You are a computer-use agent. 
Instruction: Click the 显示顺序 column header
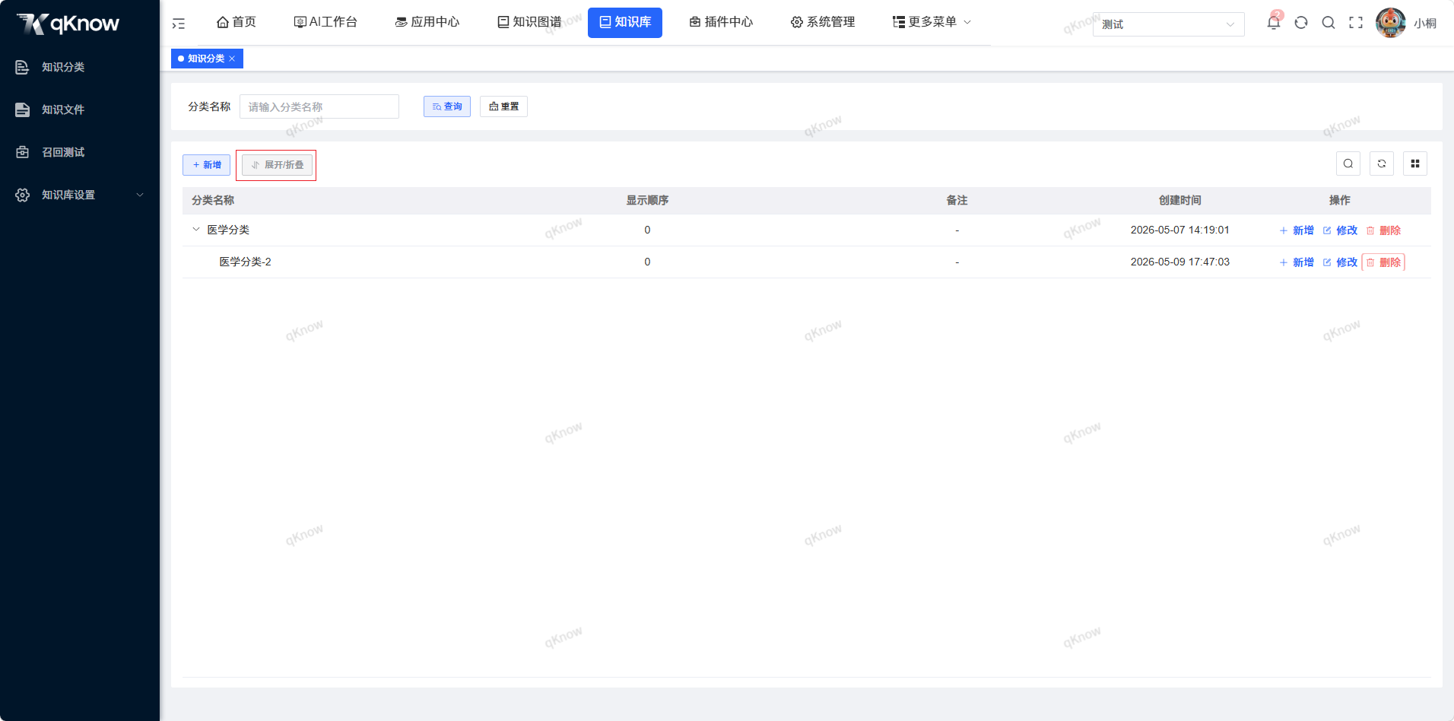[x=647, y=200]
